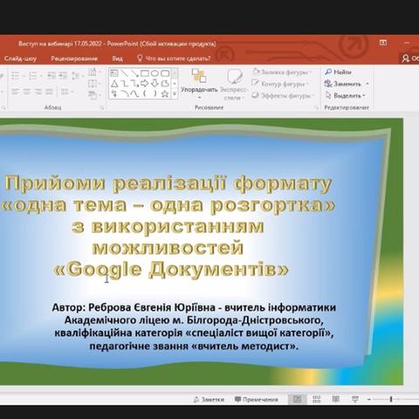Switch to Slide Sorter view

click(x=317, y=399)
